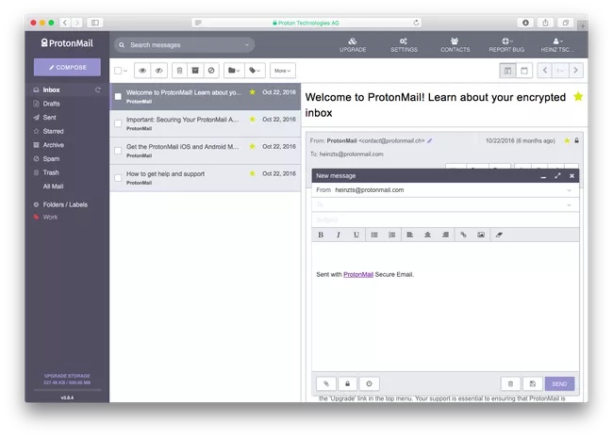This screenshot has width=613, height=438.
Task: Insert an unordered bullet list
Action: (x=374, y=235)
